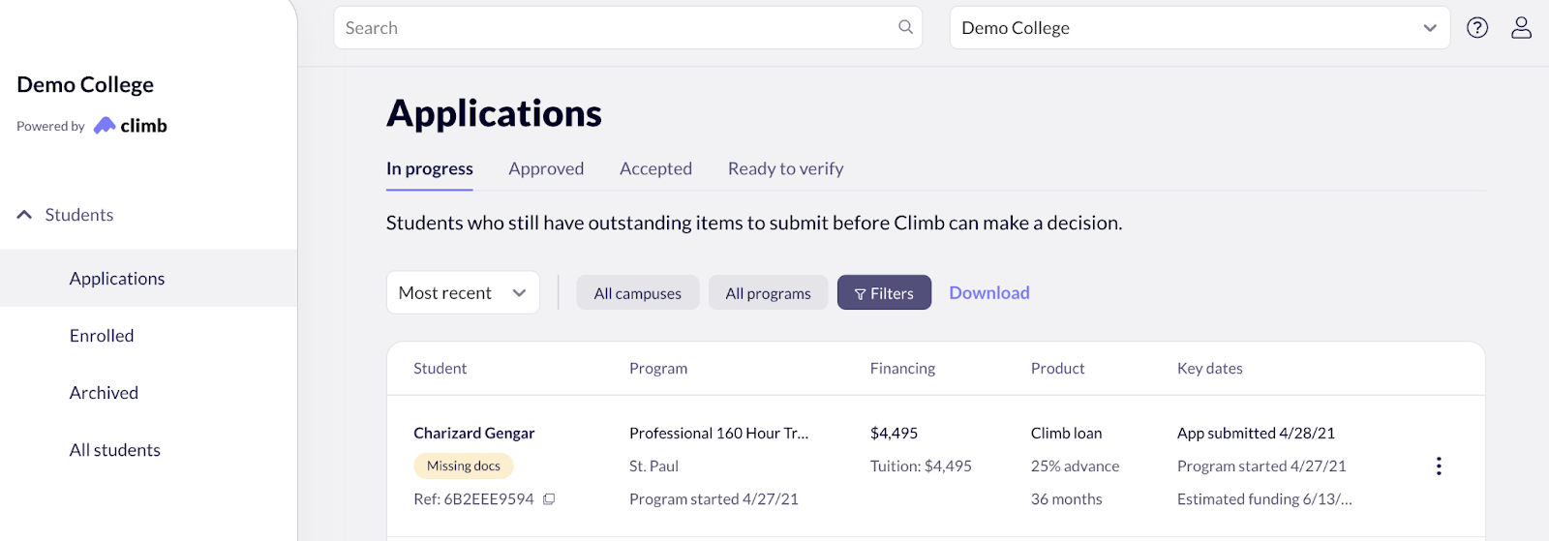Focus the Search input field
Screen dimensions: 1549x541
627,28
